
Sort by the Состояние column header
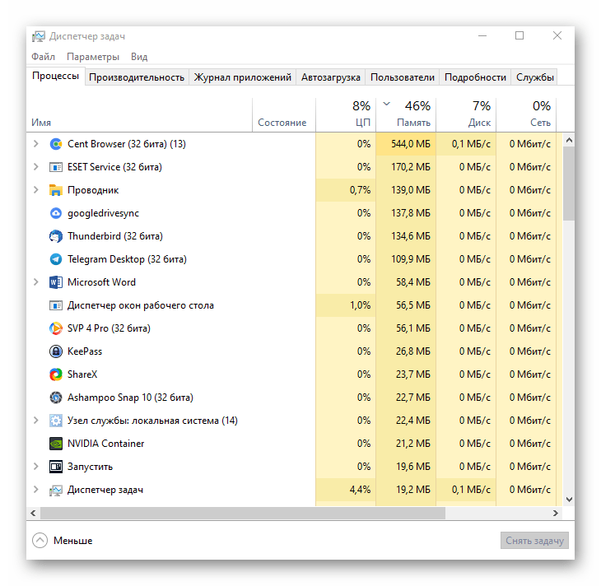point(284,115)
